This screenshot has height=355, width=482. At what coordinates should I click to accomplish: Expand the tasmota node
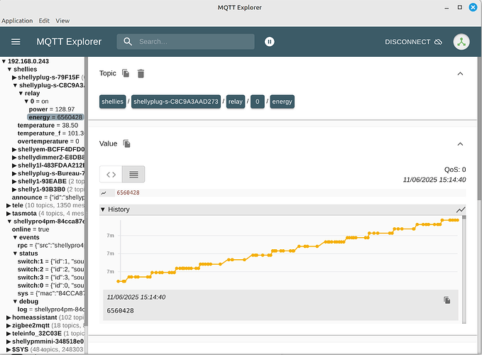pyautogui.click(x=9, y=213)
